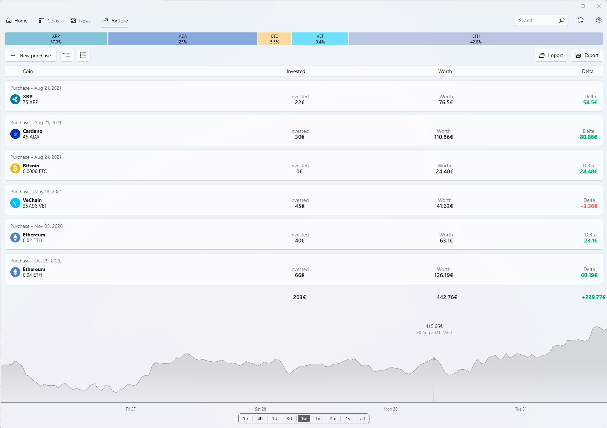Select the 1w chart range
Image resolution: width=607 pixels, height=428 pixels.
(304, 418)
